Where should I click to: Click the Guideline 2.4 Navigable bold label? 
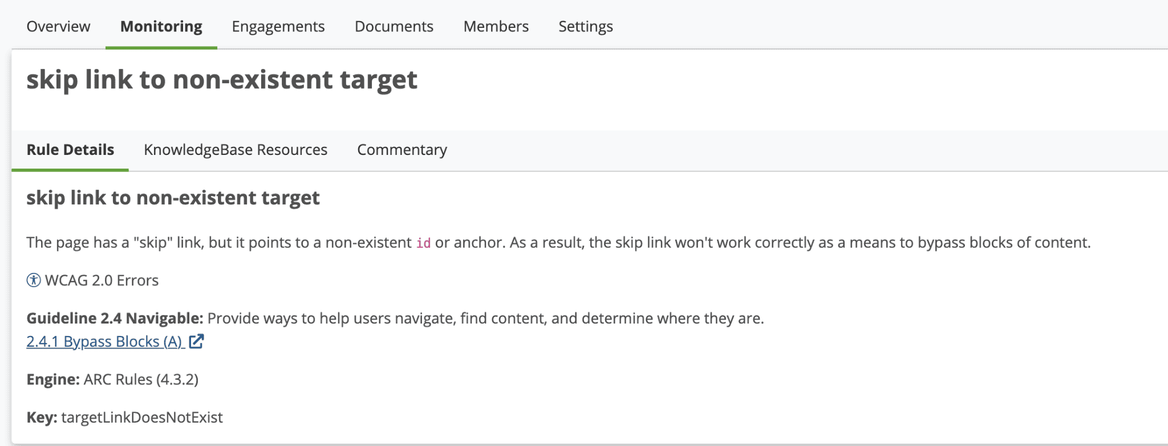[115, 318]
